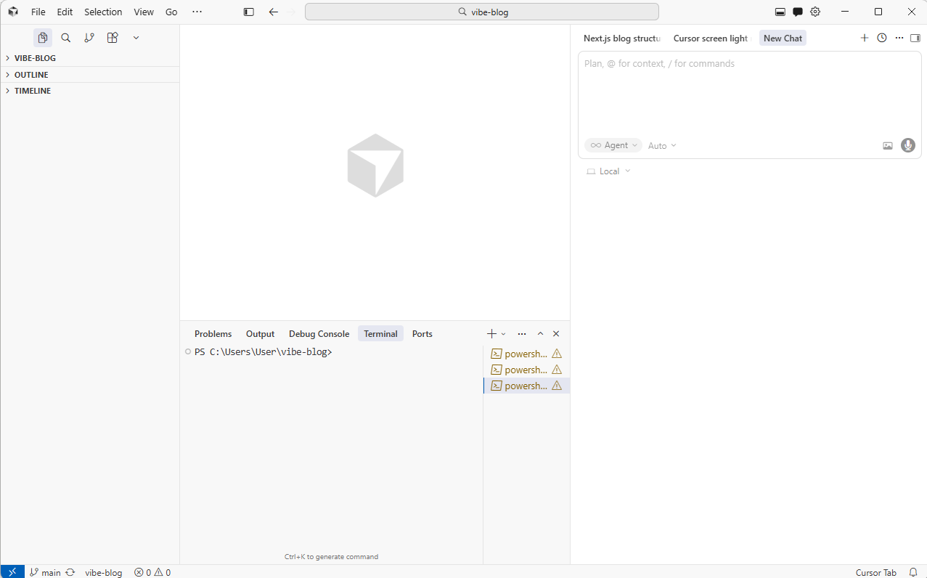Toggle the secondary sidebar layout icon
The height and width of the screenshot is (578, 927).
coord(915,38)
